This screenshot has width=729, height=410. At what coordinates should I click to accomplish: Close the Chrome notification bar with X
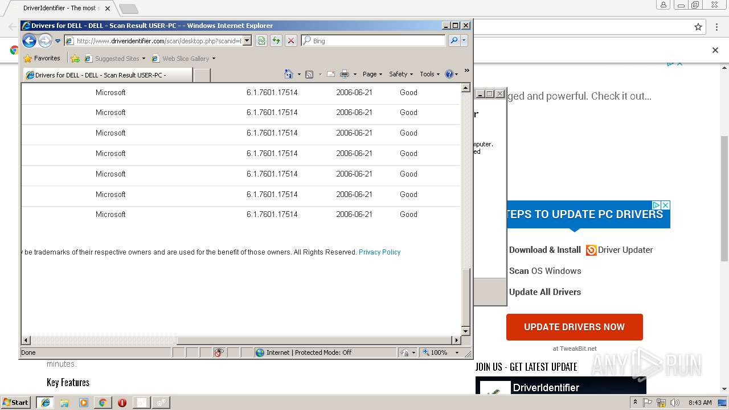[715, 50]
